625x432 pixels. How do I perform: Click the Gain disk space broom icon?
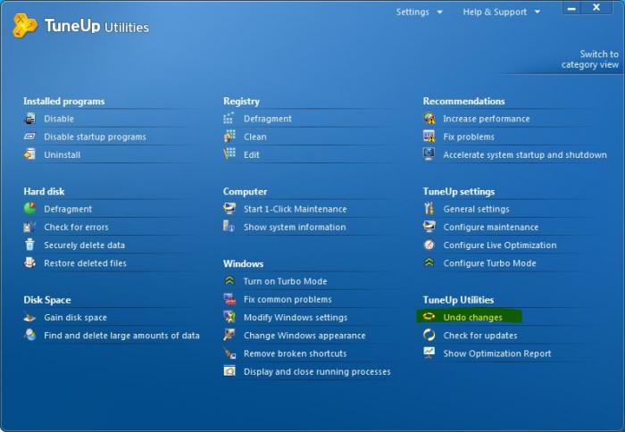[x=29, y=318]
